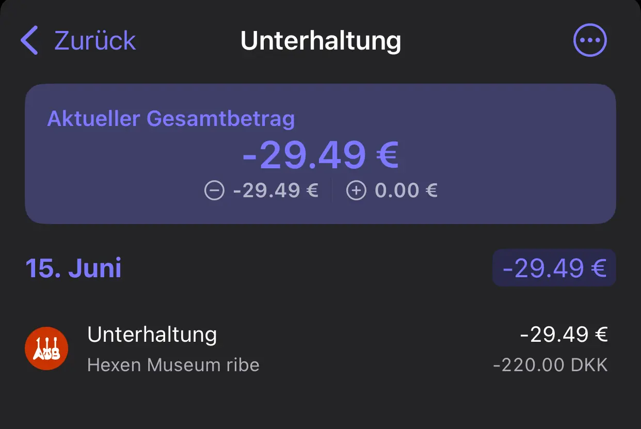Tap the Hexen Museum ribe note
This screenshot has height=429, width=641.
tap(173, 365)
